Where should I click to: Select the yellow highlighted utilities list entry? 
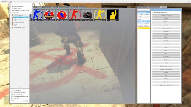(144, 28)
